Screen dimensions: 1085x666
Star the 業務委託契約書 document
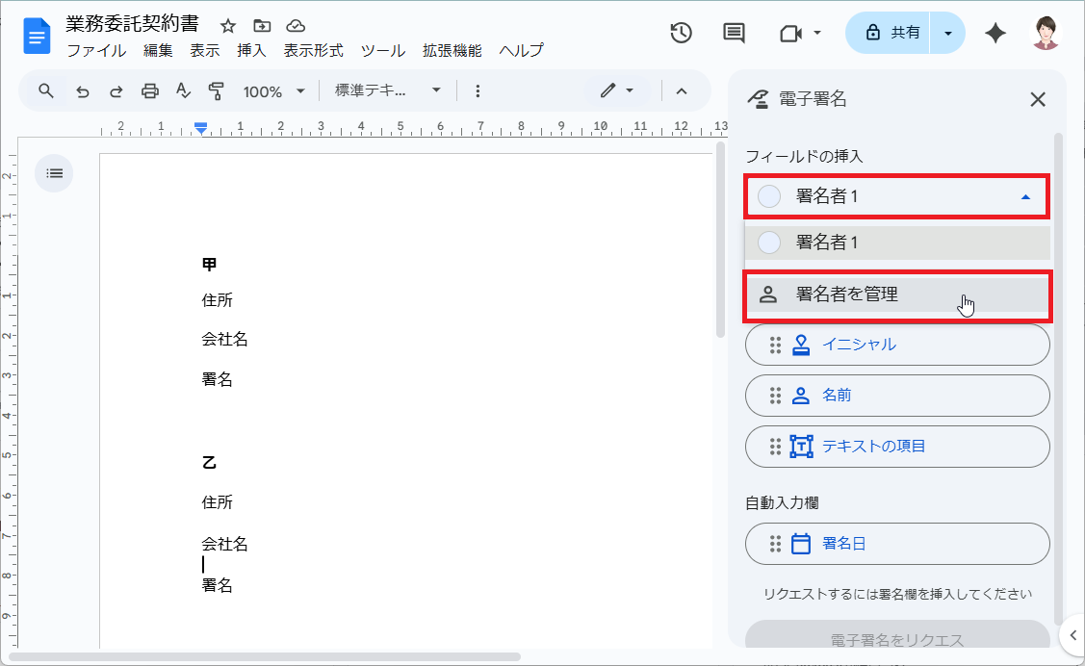coord(227,27)
